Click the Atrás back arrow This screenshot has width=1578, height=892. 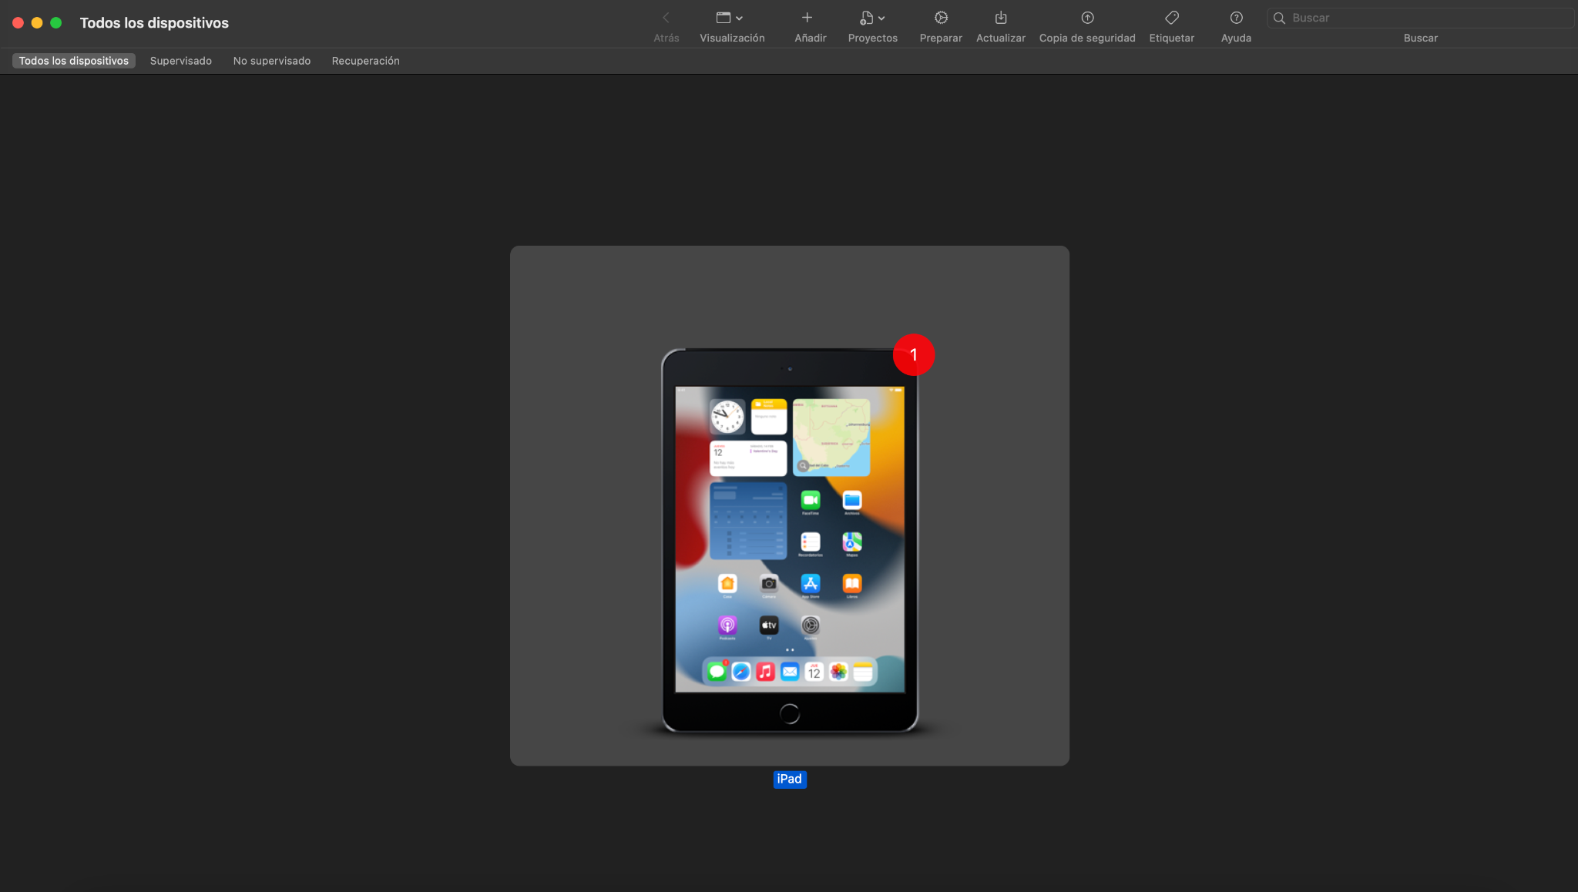[666, 18]
